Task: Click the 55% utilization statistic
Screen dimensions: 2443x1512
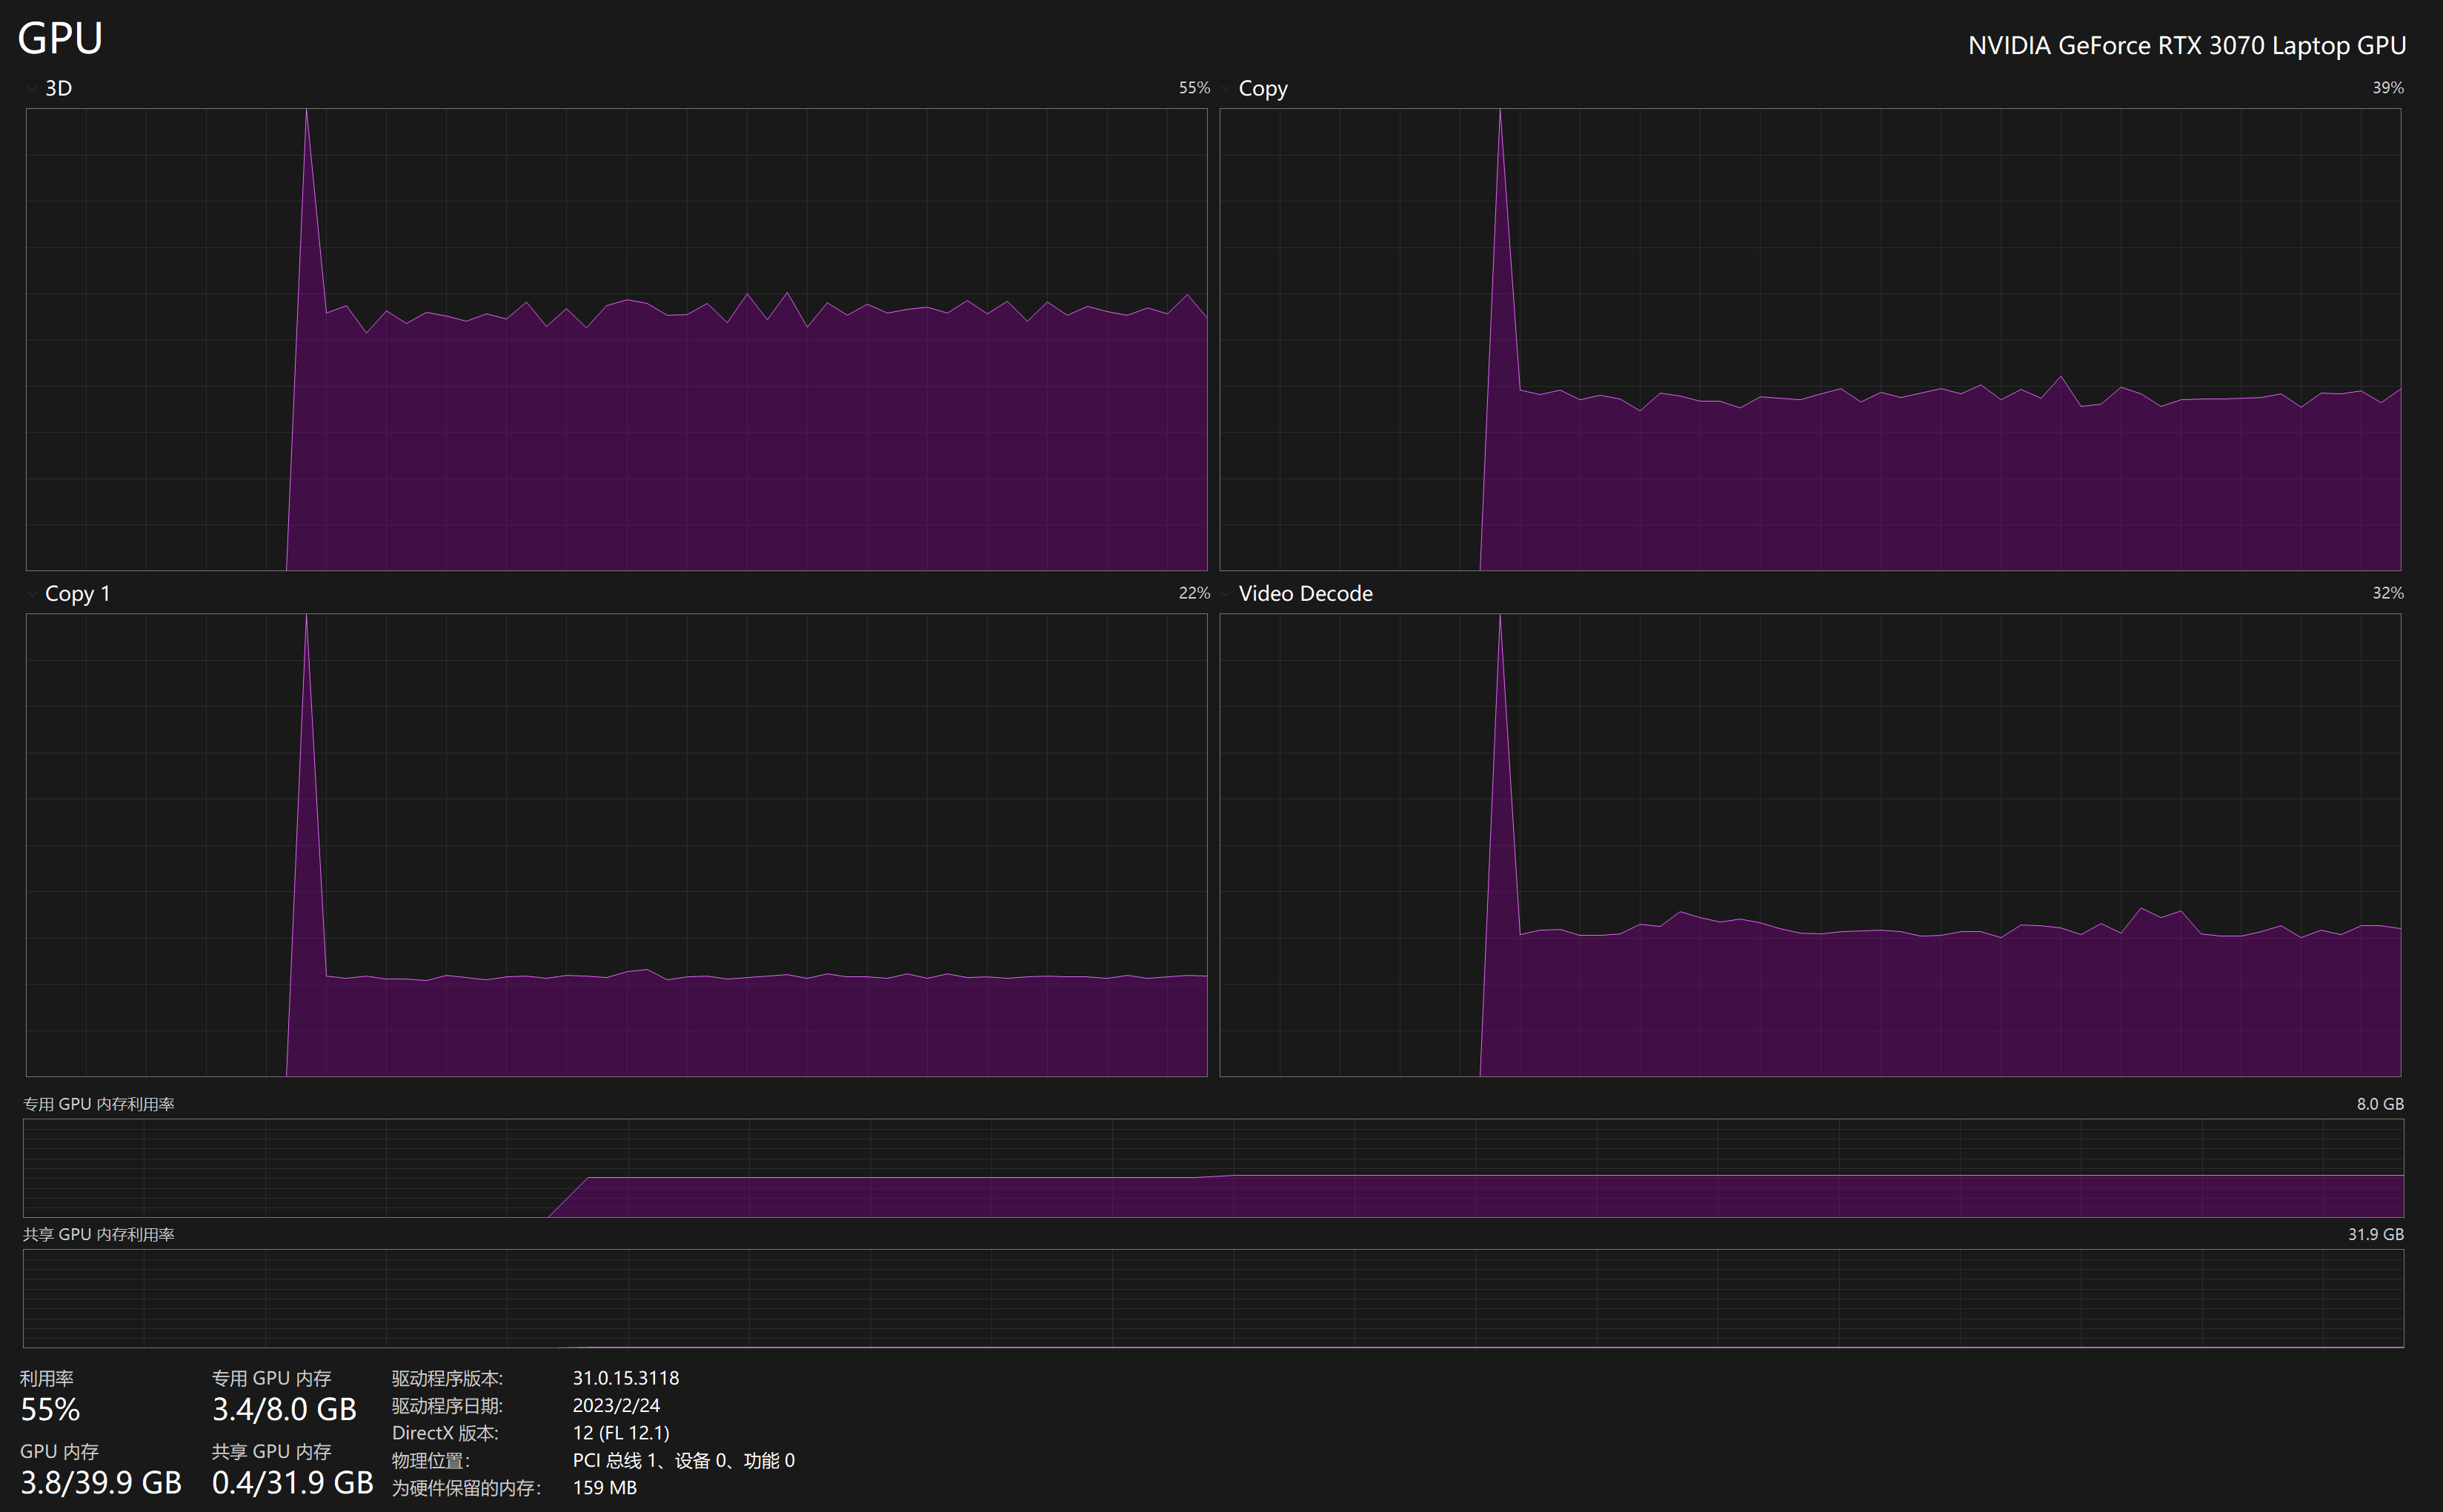Action: tap(51, 1410)
